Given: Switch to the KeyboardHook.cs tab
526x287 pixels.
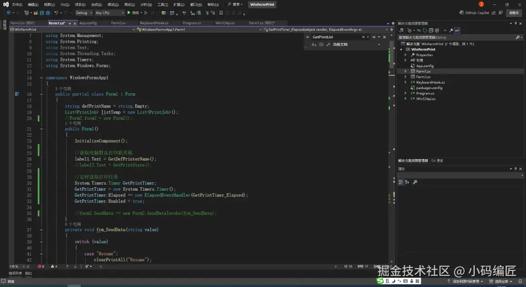Looking at the screenshot, I should pyautogui.click(x=154, y=23).
